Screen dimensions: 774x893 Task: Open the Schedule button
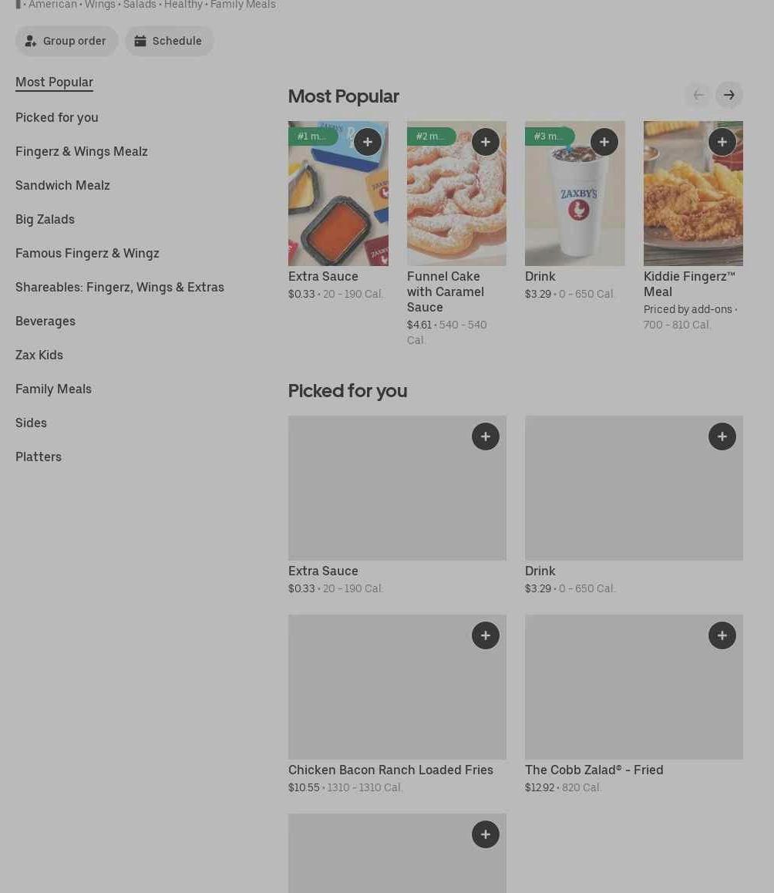(x=170, y=41)
